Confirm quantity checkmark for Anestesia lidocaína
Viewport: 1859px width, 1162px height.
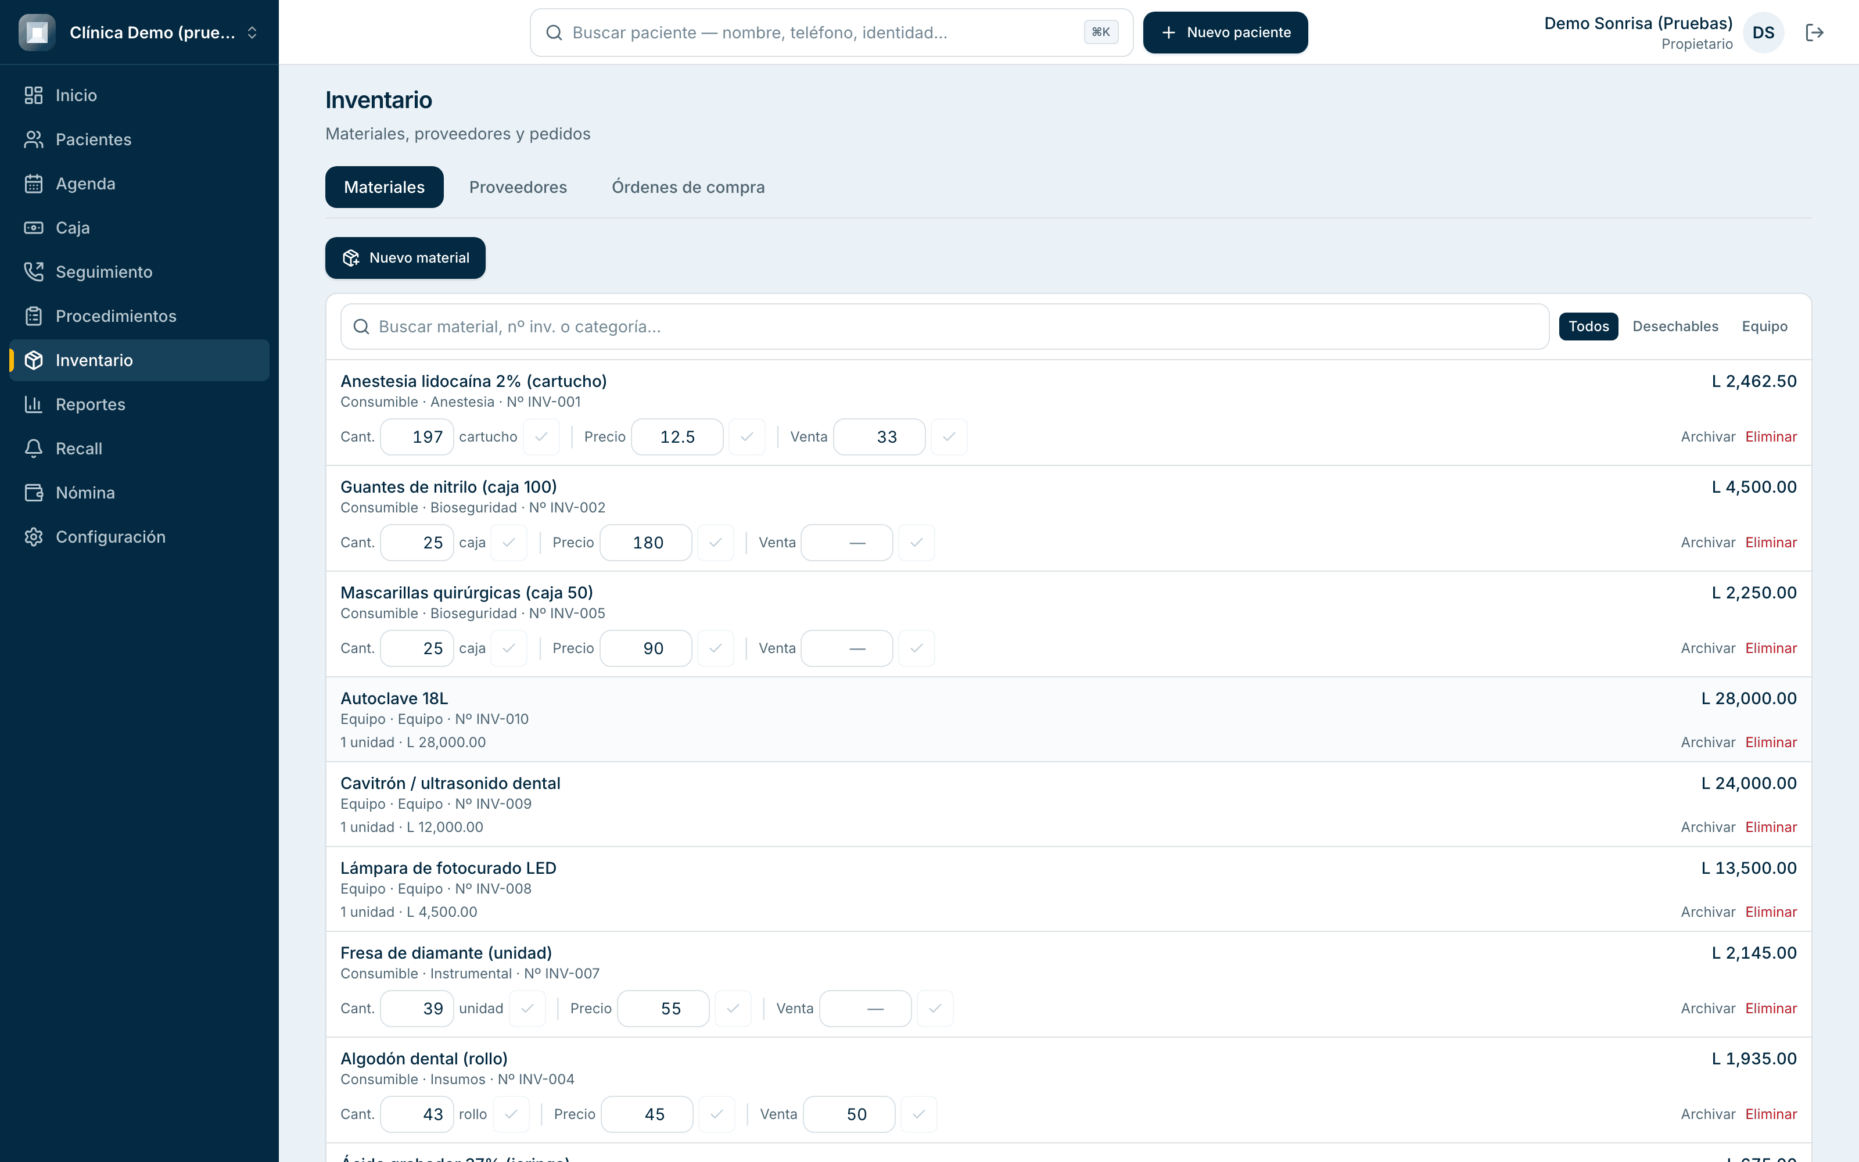[x=541, y=436]
